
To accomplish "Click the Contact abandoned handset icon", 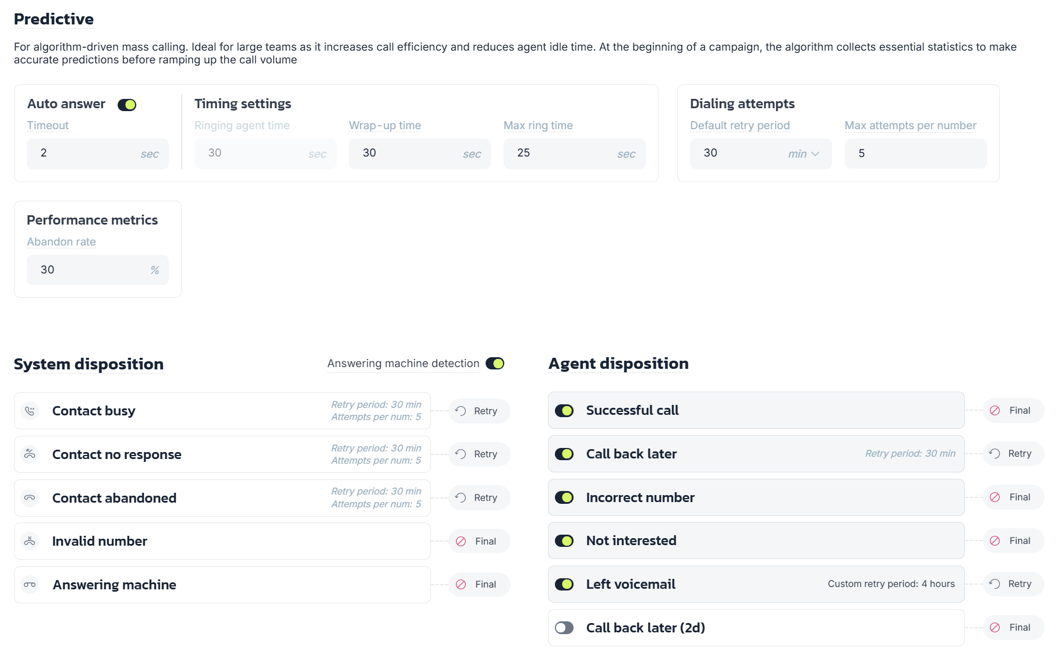I will (x=30, y=498).
